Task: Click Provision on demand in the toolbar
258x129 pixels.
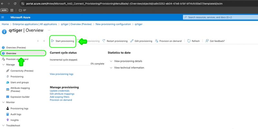Action: 170,41
